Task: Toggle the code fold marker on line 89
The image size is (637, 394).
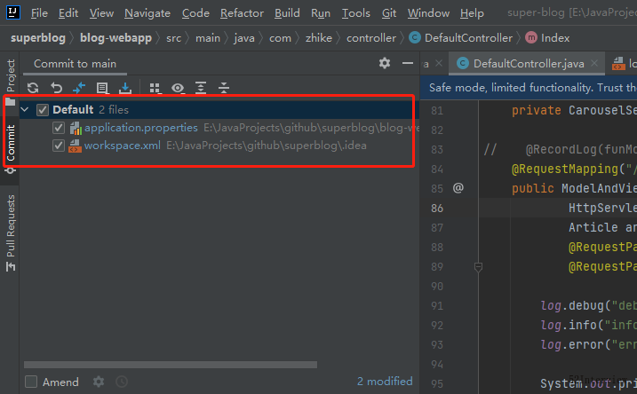Action: tap(478, 267)
